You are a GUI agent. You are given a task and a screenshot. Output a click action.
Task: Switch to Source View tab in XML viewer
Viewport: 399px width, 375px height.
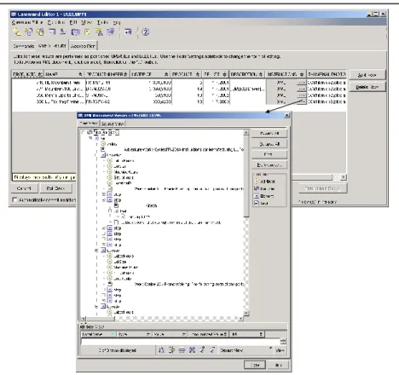point(113,124)
